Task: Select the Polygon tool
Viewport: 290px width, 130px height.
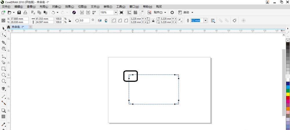Action: (x=3, y=81)
